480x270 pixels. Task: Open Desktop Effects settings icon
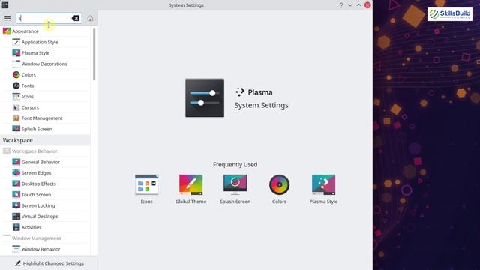point(16,184)
